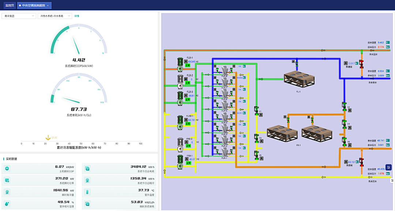Toggle FLRB-1 pump mode A
Viewport: 395px width, 211px height.
(x=186, y=120)
